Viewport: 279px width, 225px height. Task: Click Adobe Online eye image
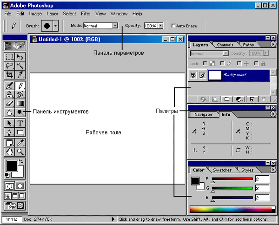click(x=14, y=46)
